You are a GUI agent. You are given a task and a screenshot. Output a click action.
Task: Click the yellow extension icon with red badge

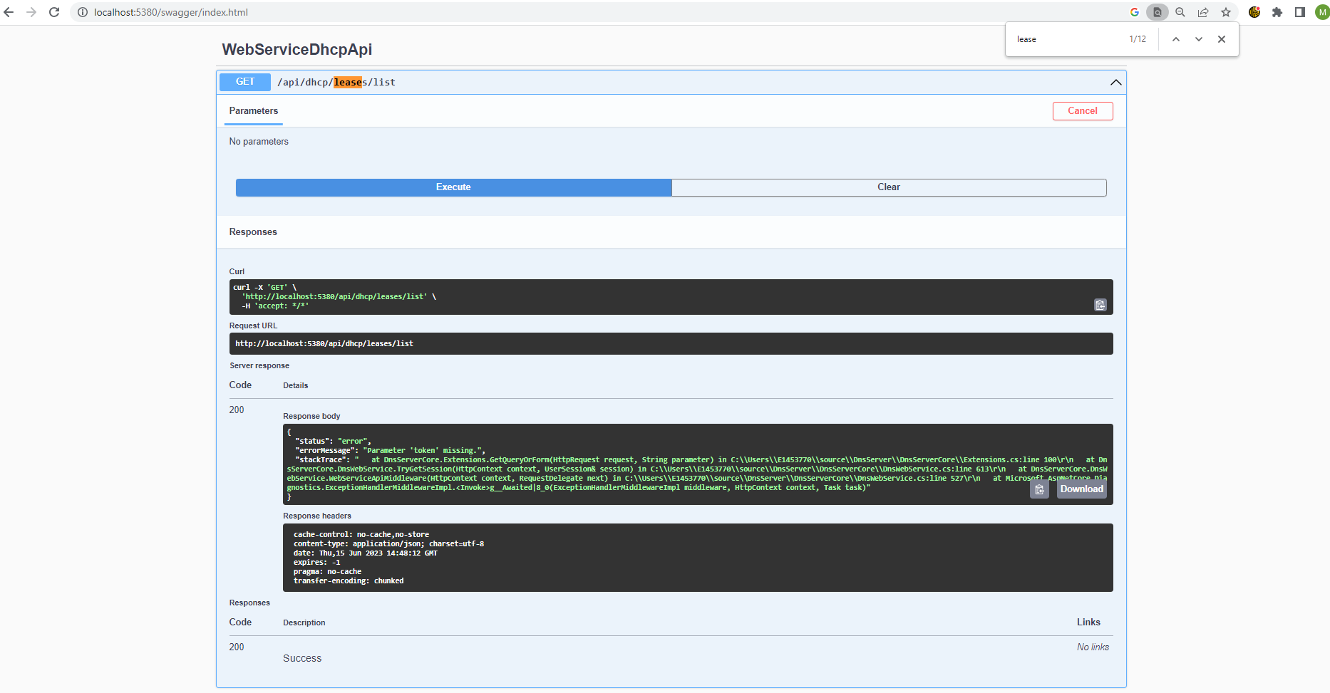(1254, 12)
